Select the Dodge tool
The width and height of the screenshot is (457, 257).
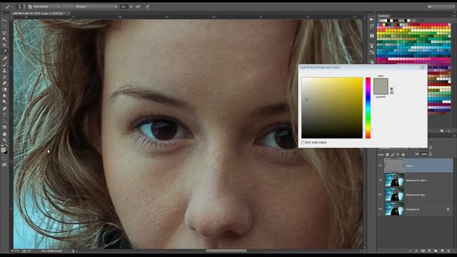(x=4, y=101)
